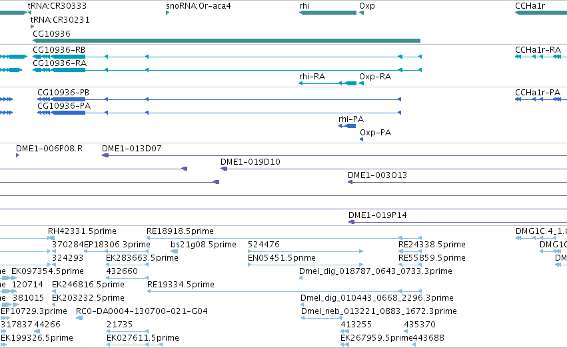Viewport: 567px width, 348px height.
Task: Click the EK203232.5prime EST
Action: tap(54, 305)
